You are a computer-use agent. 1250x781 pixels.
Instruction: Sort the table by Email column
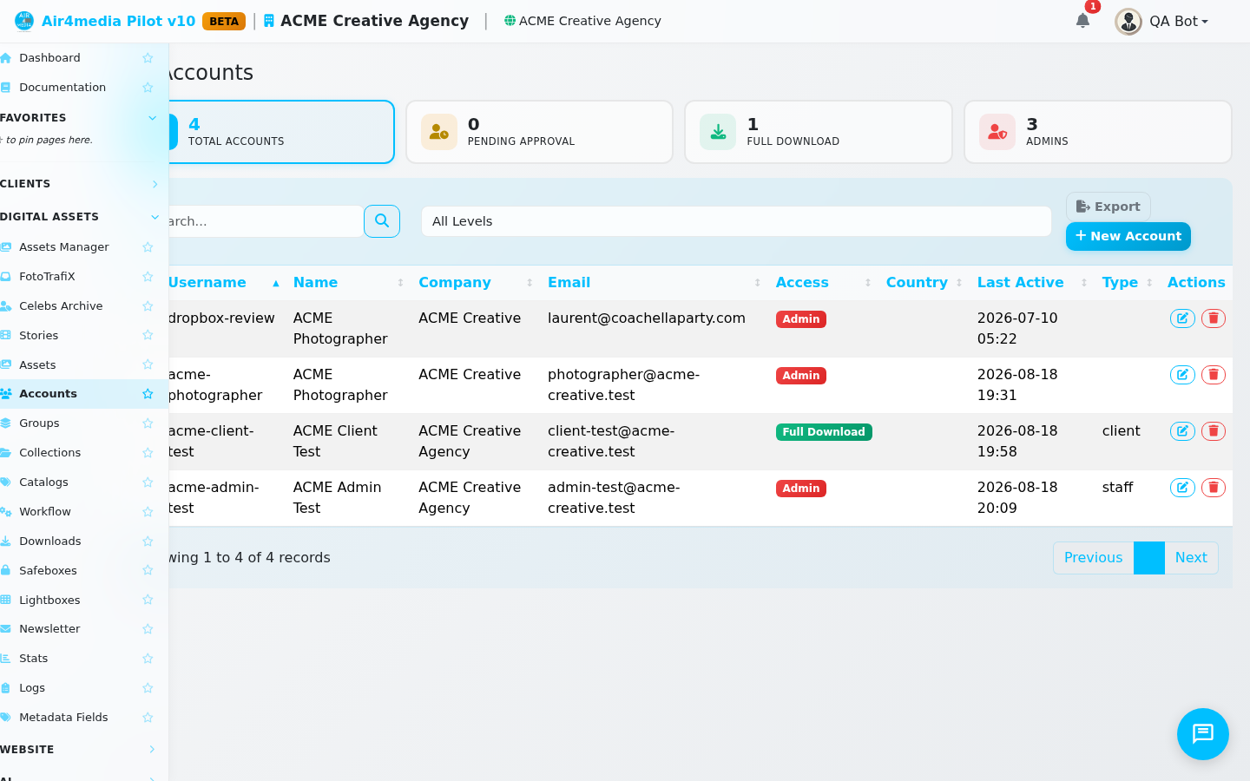pyautogui.click(x=654, y=283)
